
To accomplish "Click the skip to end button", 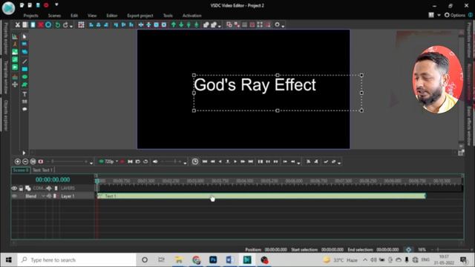I will [251, 162].
